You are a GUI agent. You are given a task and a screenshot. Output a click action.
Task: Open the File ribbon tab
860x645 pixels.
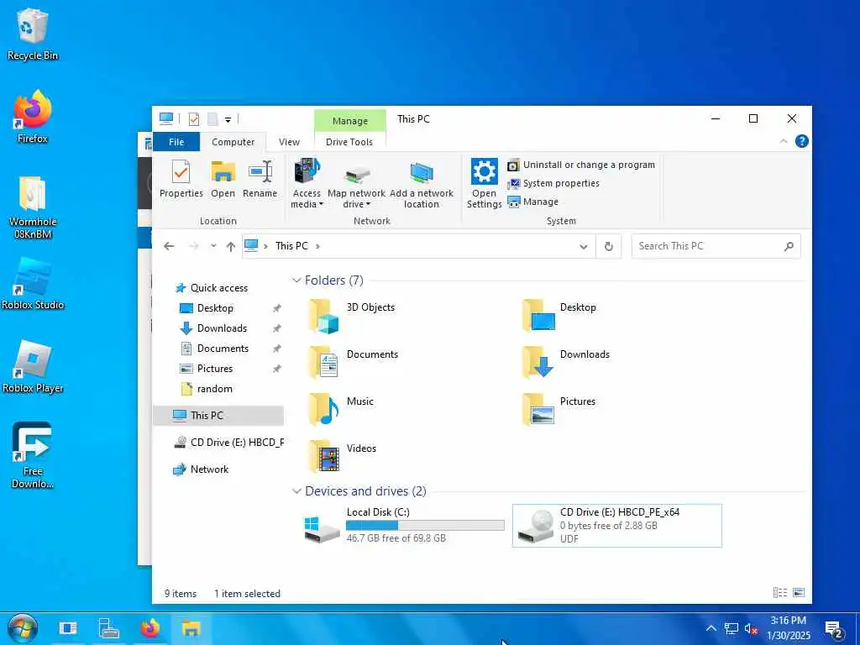[x=176, y=142]
